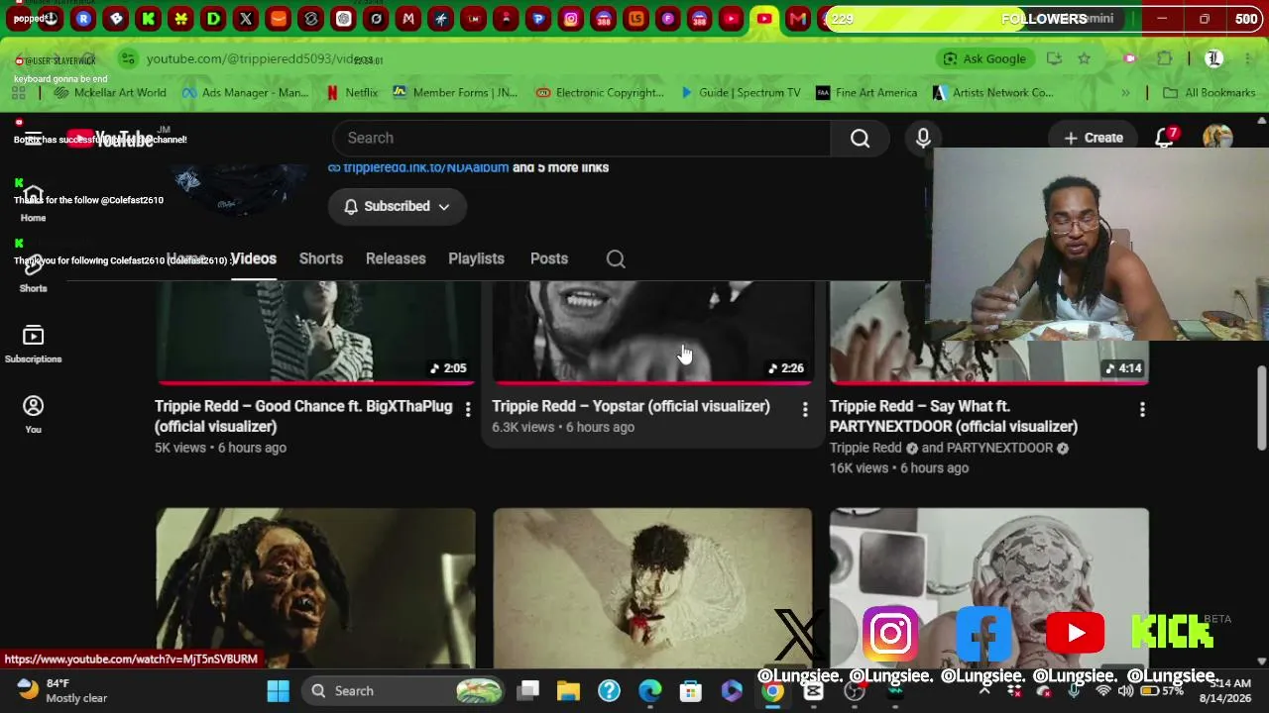Open the Mckellar Art World bookmark
The width and height of the screenshot is (1269, 713).
(x=110, y=93)
